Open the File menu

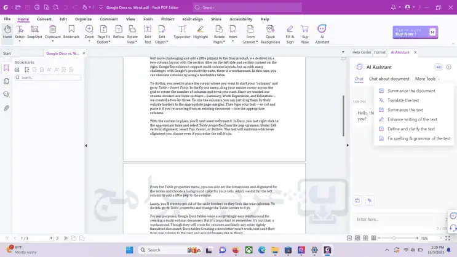point(7,19)
